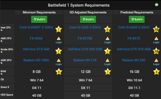Click the DX 11.1 value
Screen dimensions: 161x99
pyautogui.click(x=134, y=88)
